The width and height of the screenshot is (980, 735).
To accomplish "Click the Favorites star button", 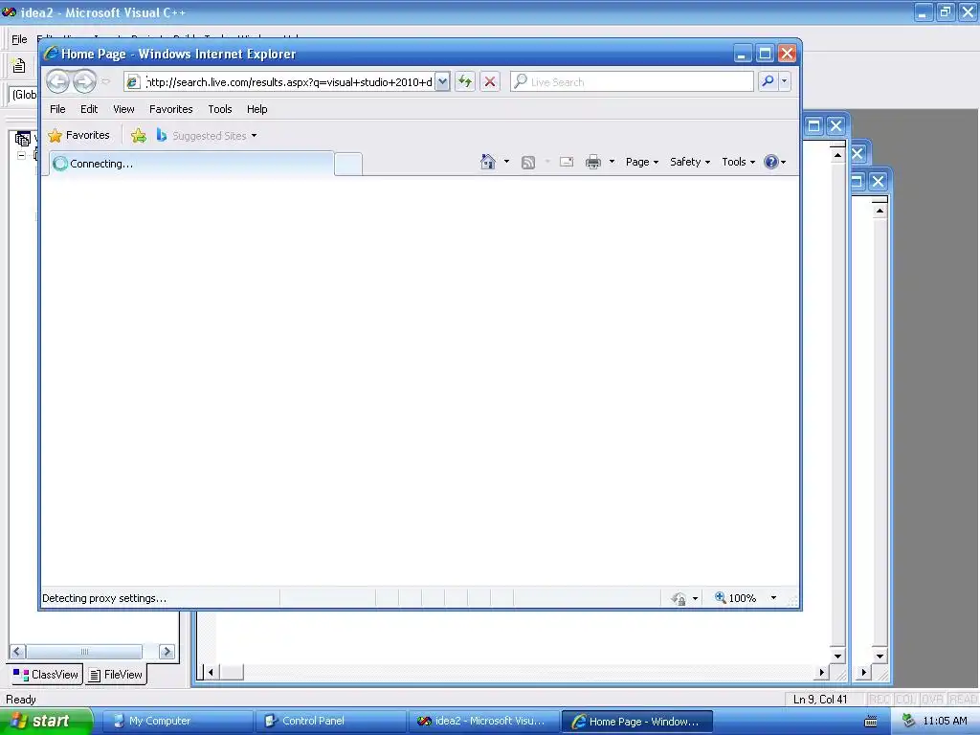I will pyautogui.click(x=79, y=135).
